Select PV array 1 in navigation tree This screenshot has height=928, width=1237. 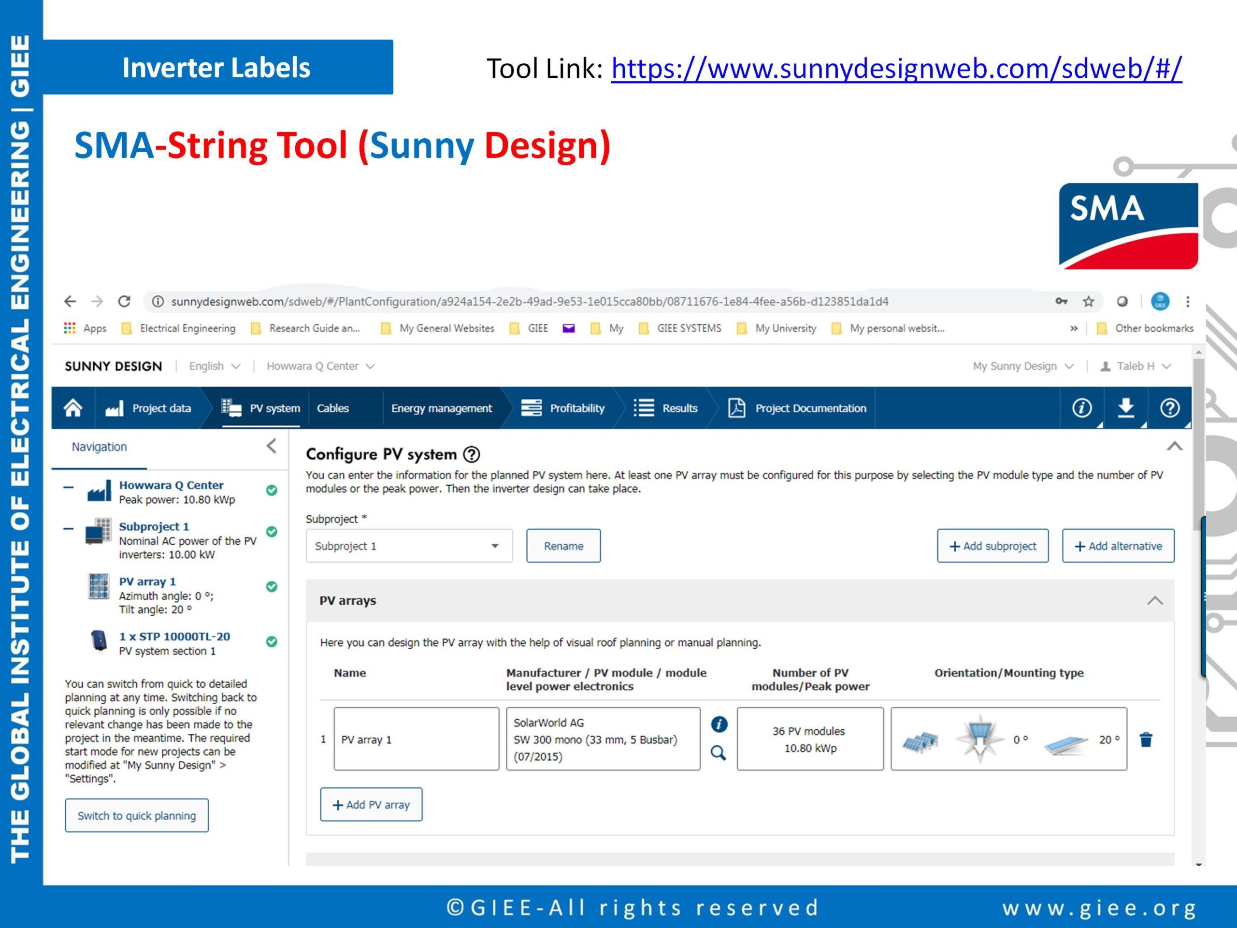(147, 582)
